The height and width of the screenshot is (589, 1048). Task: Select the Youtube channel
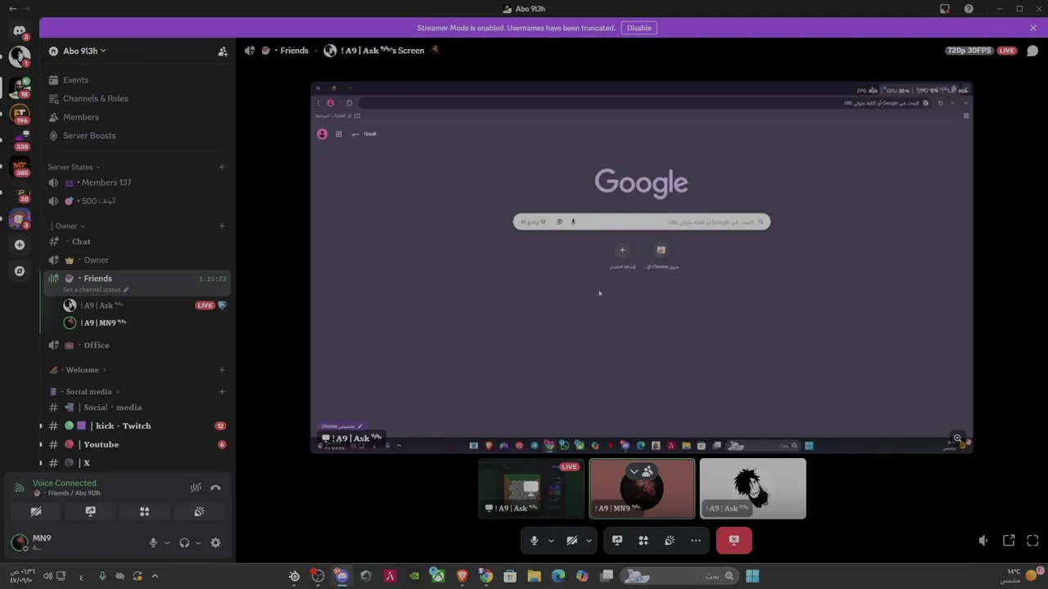(138, 444)
